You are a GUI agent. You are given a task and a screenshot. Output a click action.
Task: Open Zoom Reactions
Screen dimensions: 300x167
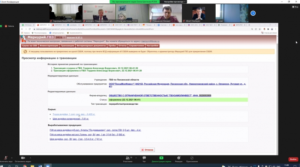point(178,159)
